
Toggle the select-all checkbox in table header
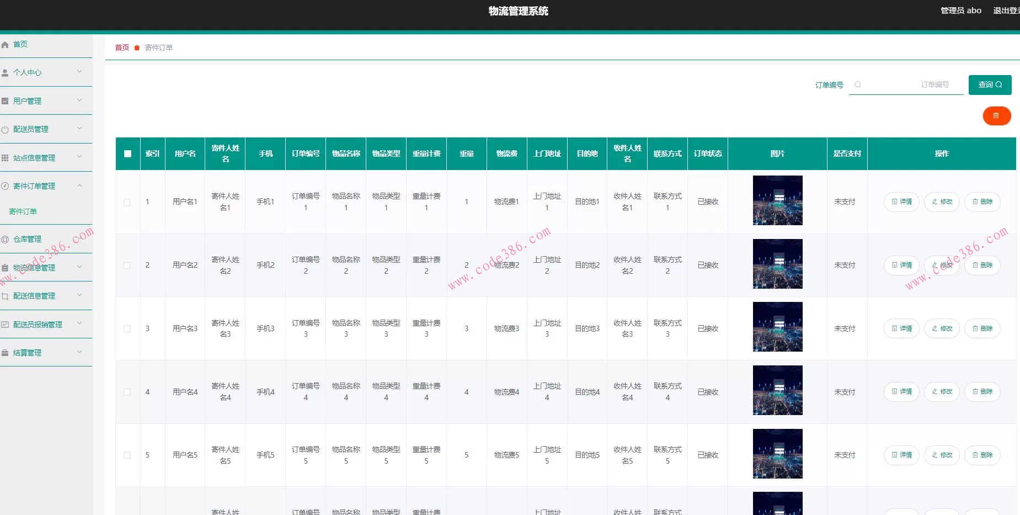(127, 154)
